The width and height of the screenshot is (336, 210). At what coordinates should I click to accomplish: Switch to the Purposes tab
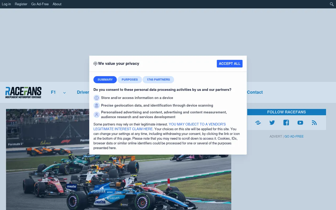[130, 80]
